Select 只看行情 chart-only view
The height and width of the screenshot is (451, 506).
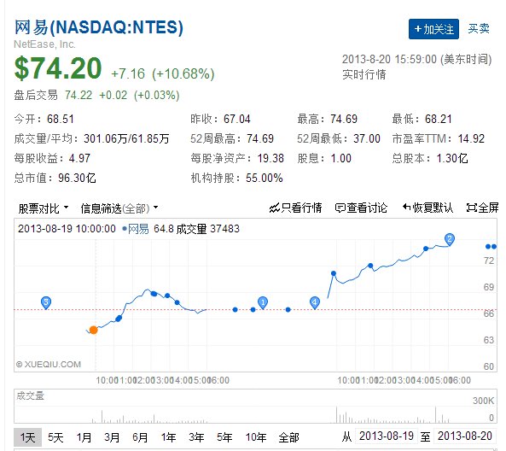click(x=295, y=208)
